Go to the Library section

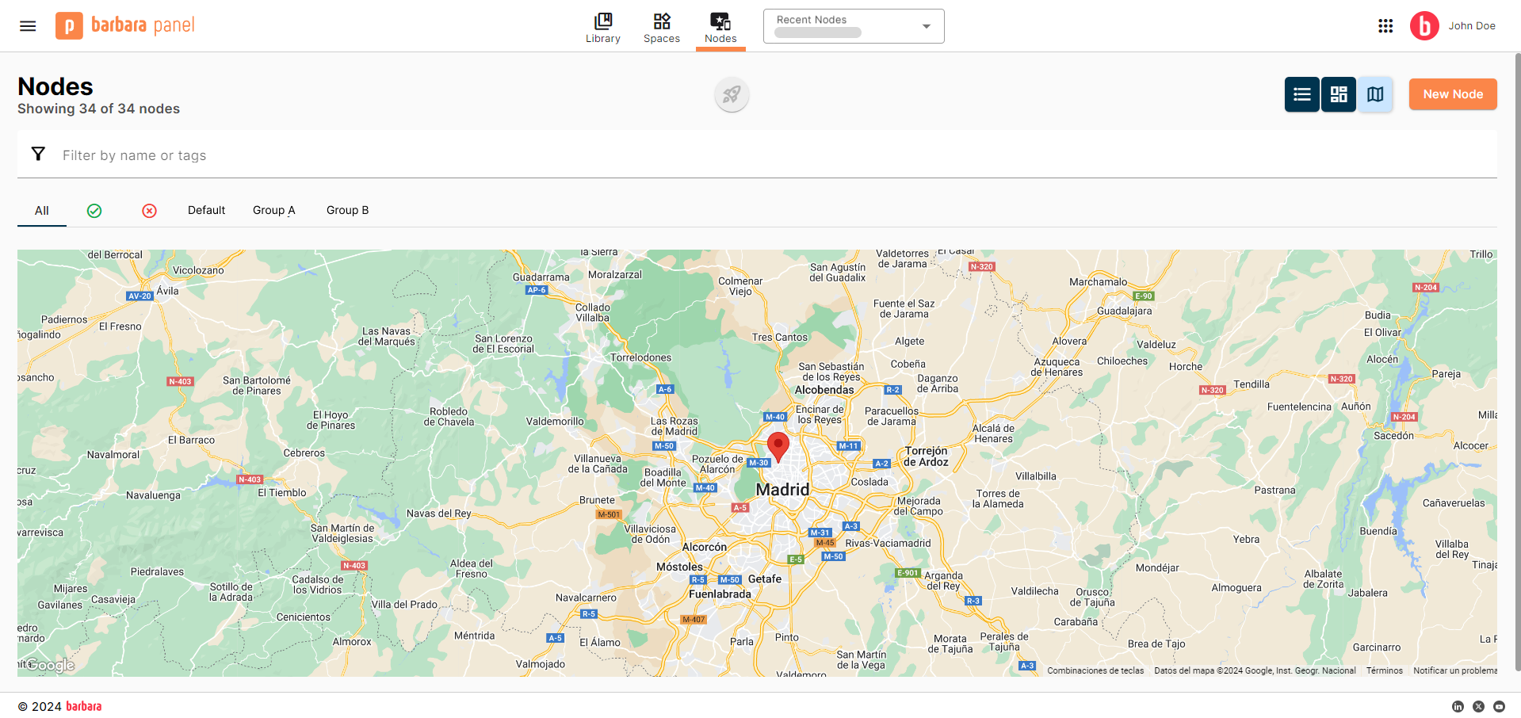point(602,27)
